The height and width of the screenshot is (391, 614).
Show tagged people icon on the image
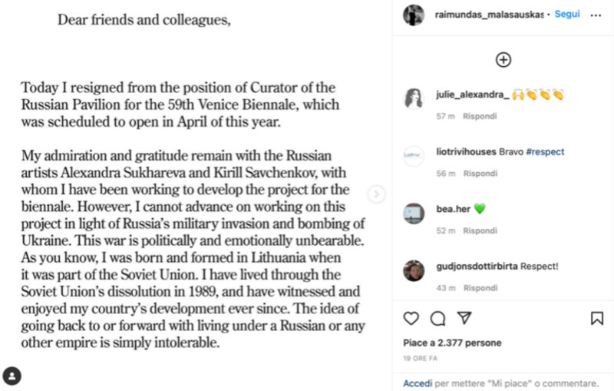click(12, 376)
